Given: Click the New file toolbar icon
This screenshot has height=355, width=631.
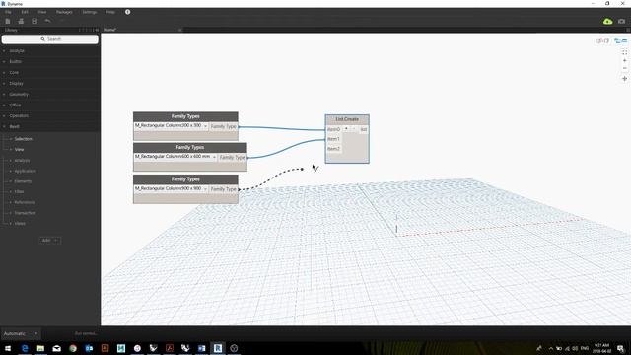Looking at the screenshot, I should point(8,21).
